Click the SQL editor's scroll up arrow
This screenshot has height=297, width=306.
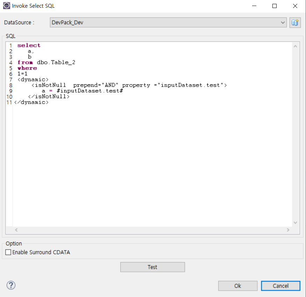[296, 46]
